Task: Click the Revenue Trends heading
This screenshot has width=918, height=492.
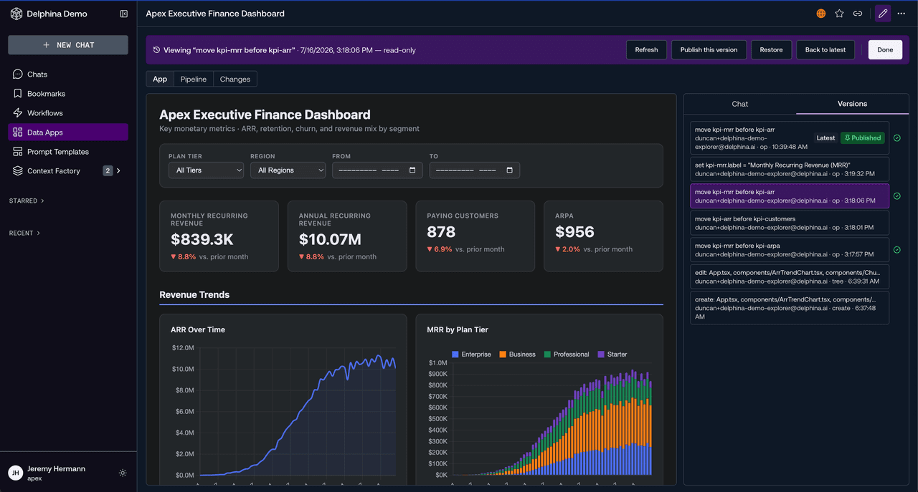Action: coord(194,294)
